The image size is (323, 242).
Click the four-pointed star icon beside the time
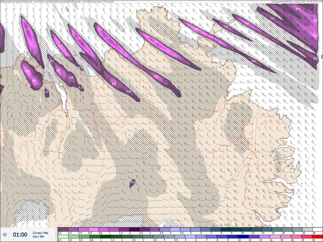click(5, 235)
